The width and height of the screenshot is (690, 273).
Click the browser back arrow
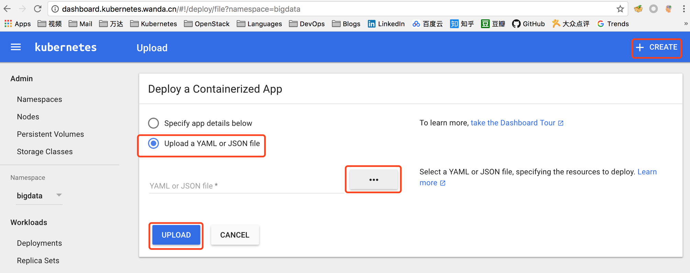point(7,9)
